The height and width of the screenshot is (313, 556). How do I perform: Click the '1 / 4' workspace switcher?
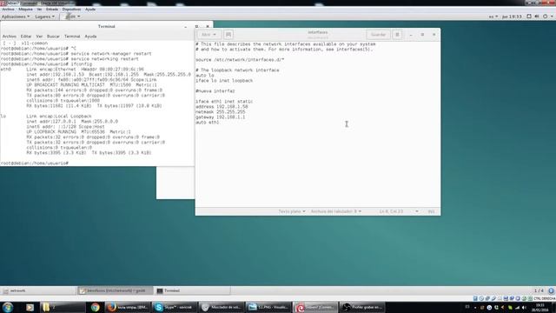click(539, 290)
